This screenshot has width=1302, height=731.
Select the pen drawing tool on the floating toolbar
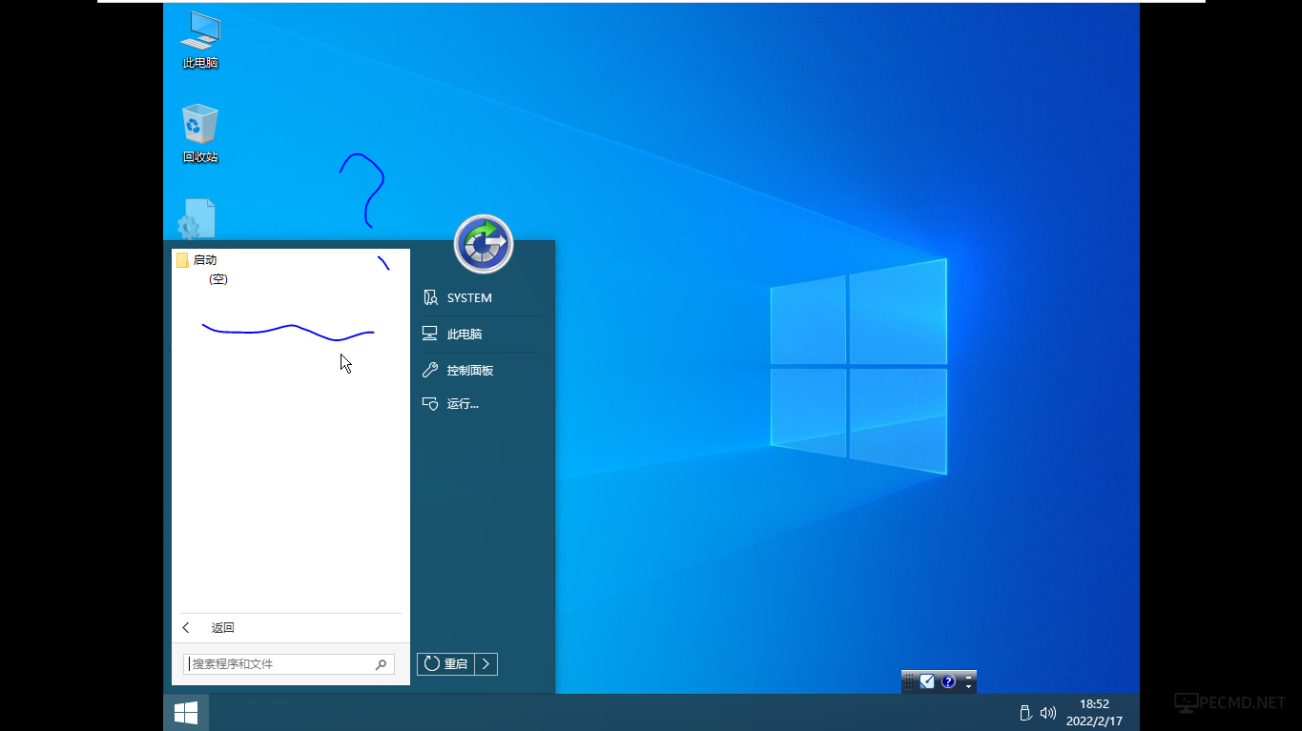[x=927, y=681]
